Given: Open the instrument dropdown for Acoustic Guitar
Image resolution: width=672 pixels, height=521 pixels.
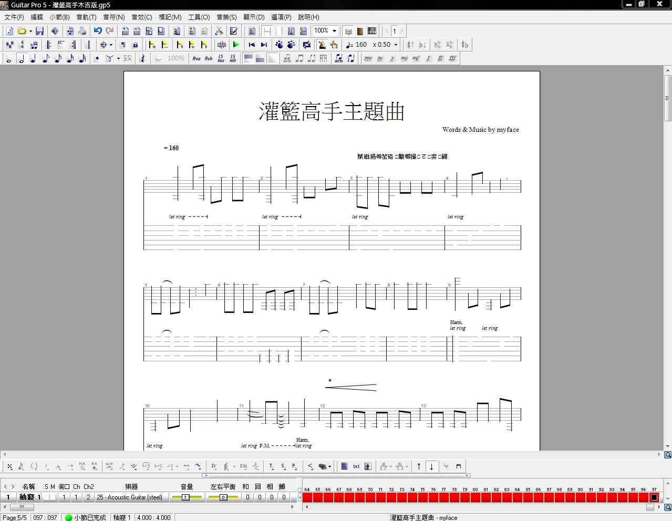Looking at the screenshot, I should click(131, 497).
